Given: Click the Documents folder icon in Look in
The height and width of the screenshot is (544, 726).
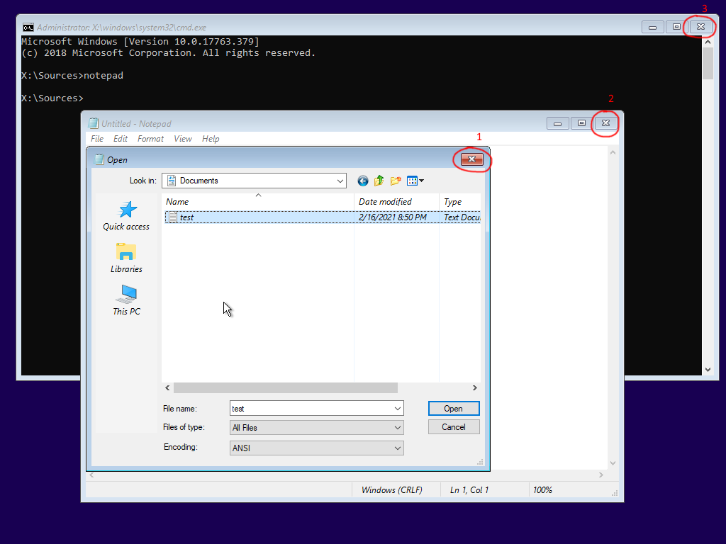Looking at the screenshot, I should pyautogui.click(x=172, y=181).
